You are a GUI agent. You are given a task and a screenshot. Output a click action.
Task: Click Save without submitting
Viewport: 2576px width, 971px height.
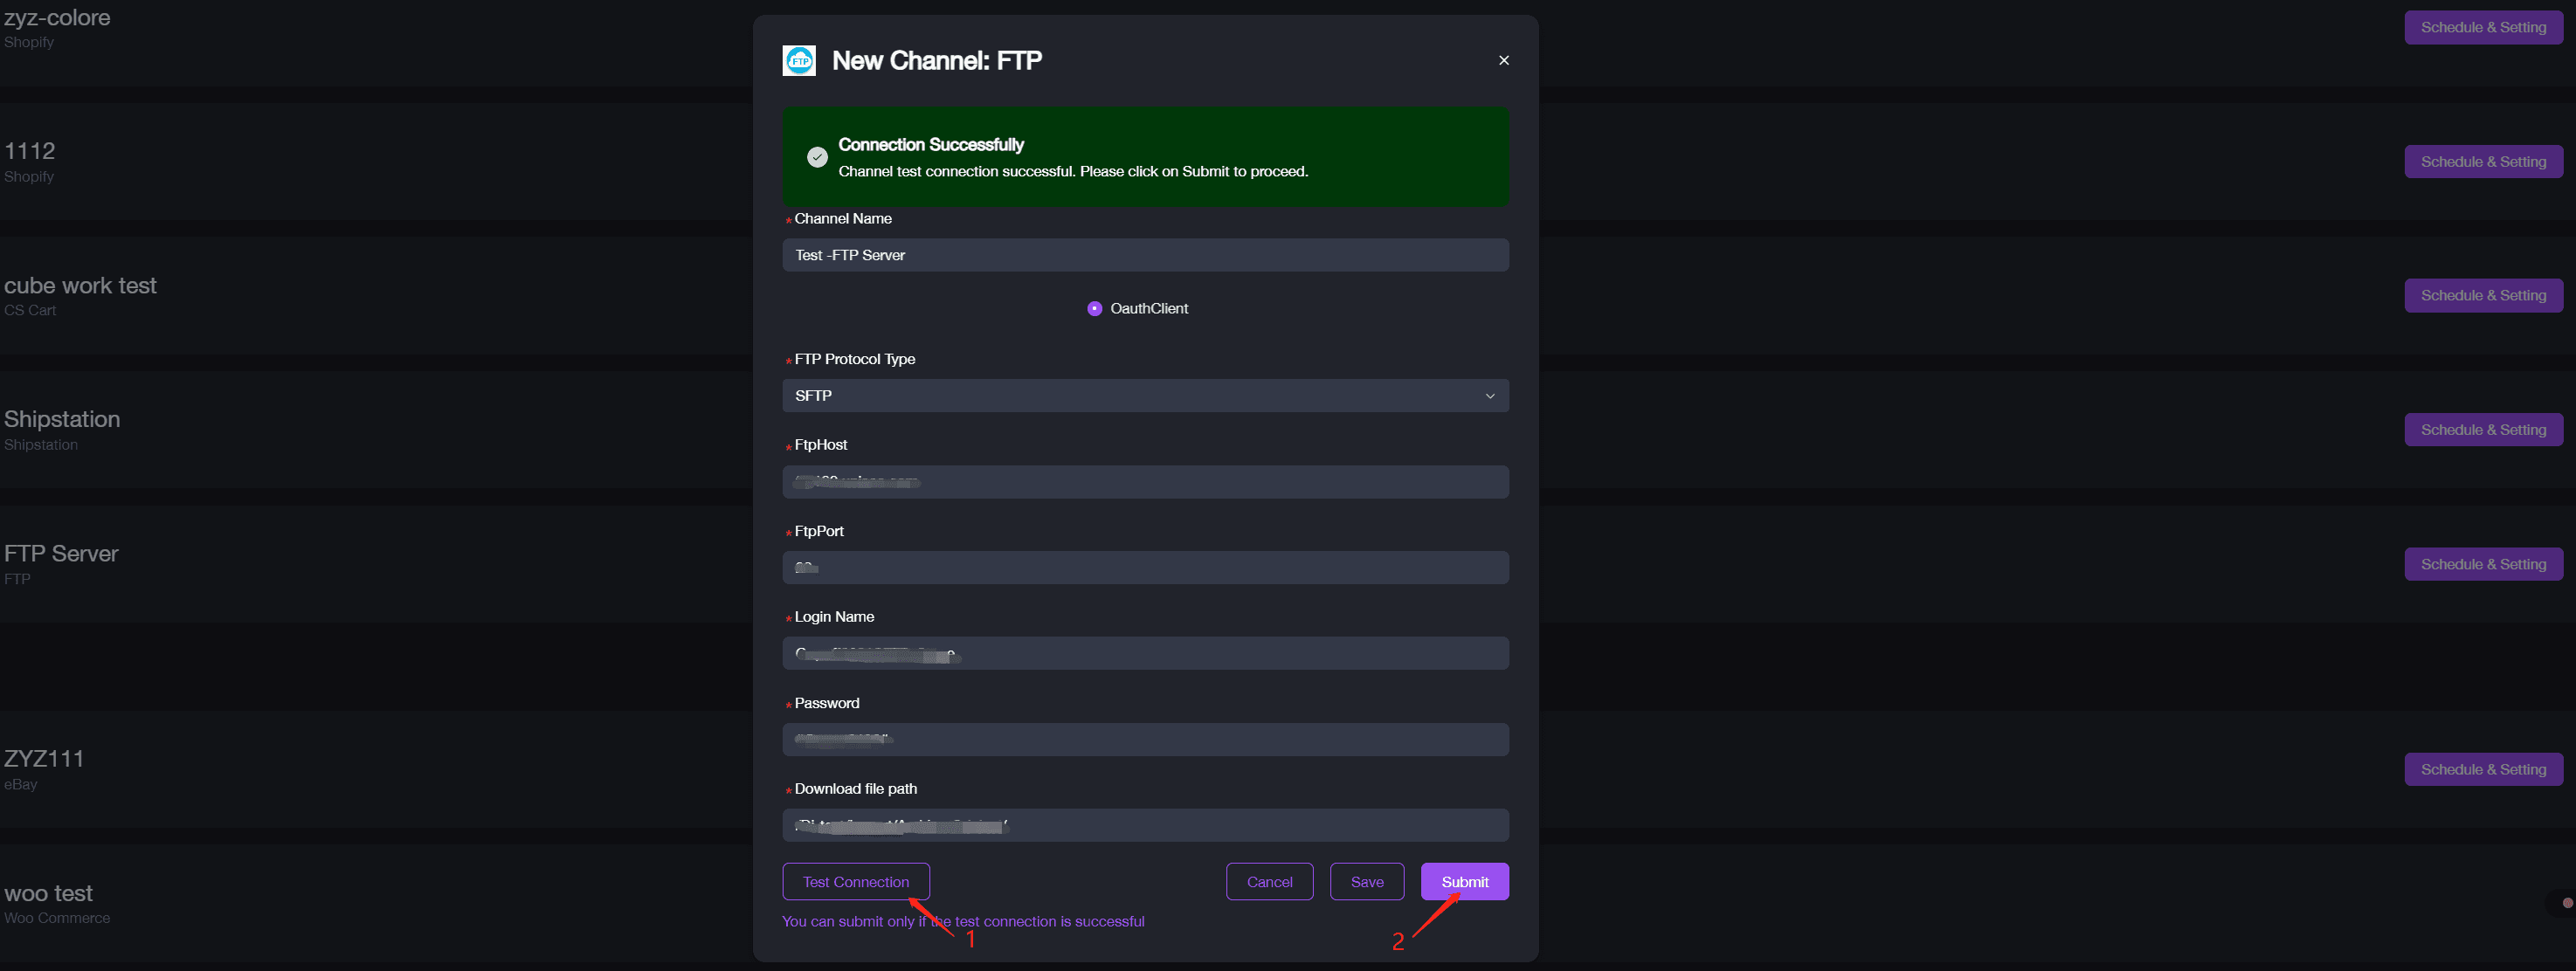click(1367, 881)
